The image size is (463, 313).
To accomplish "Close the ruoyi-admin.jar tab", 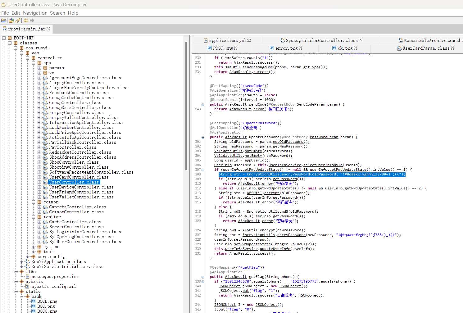I will pyautogui.click(x=48, y=29).
